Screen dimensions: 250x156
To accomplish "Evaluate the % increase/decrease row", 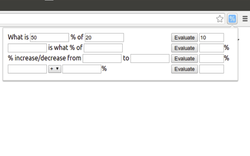I will [x=184, y=58].
